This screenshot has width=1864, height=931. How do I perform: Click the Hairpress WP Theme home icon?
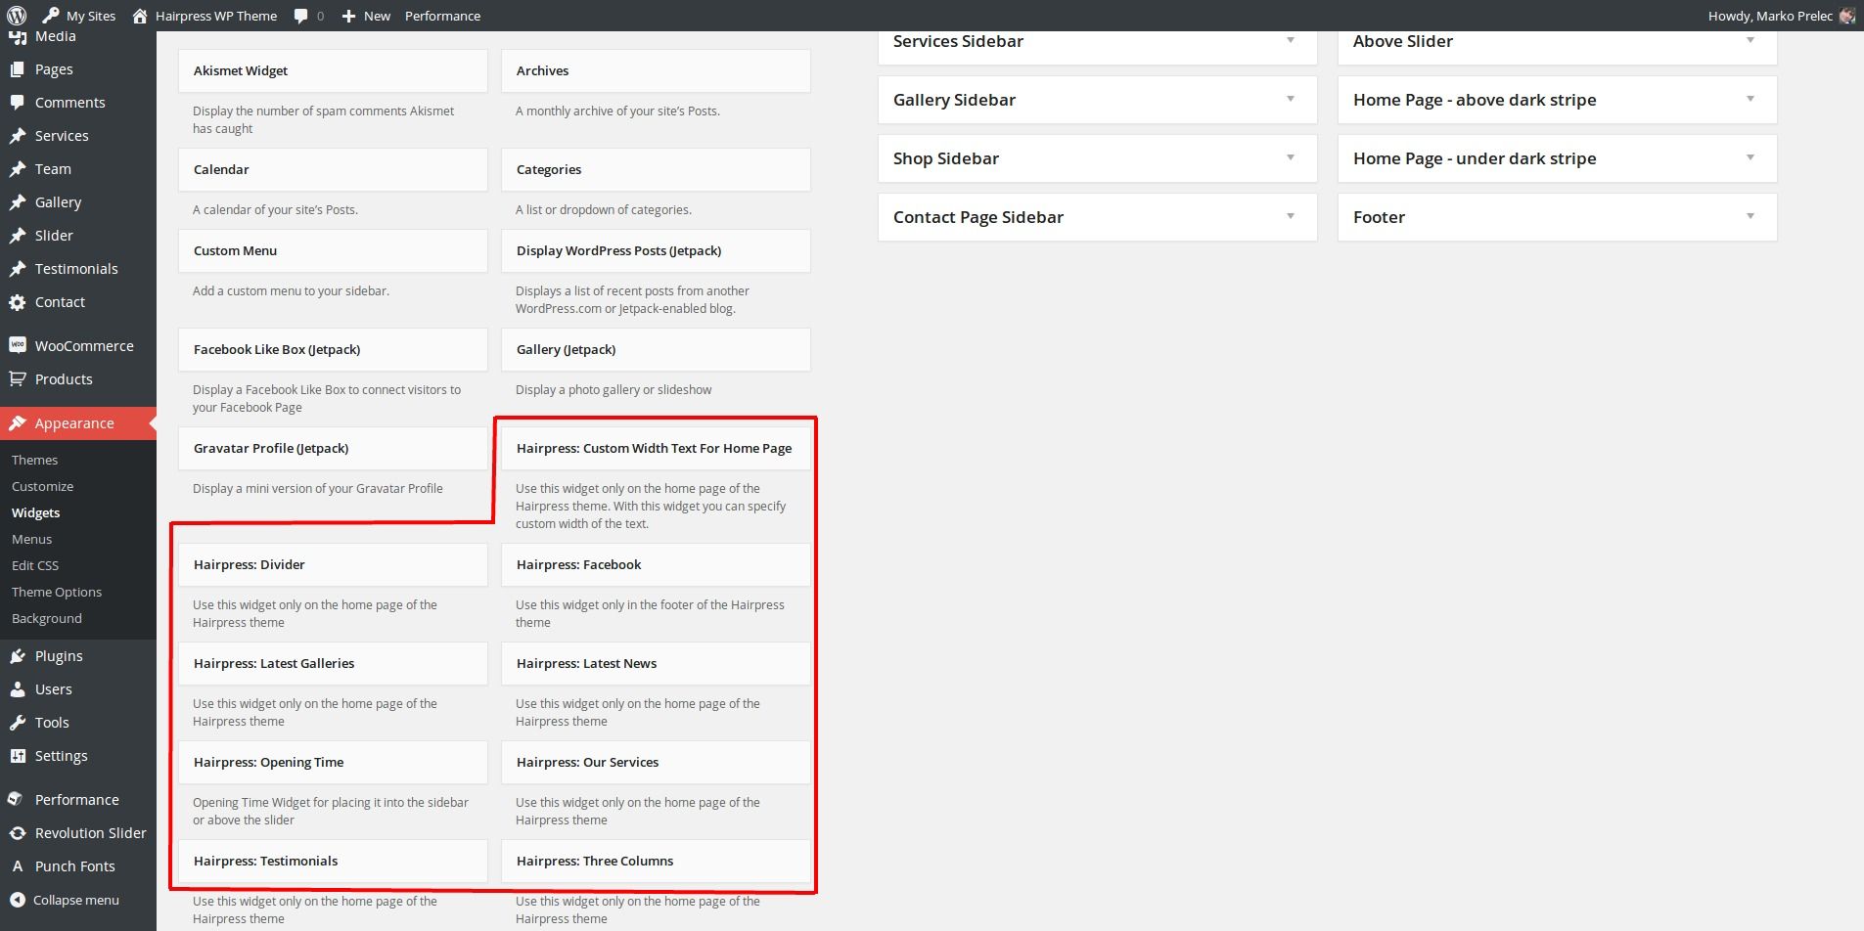pos(140,16)
